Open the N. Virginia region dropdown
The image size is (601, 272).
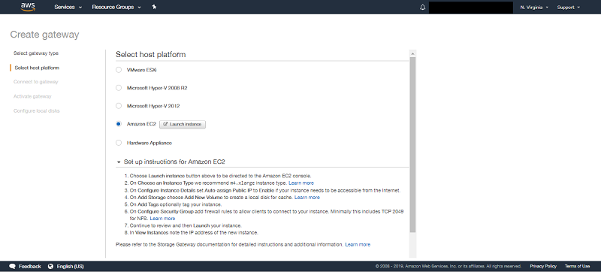click(x=534, y=8)
